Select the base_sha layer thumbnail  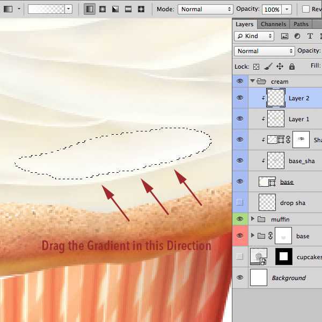pos(276,160)
